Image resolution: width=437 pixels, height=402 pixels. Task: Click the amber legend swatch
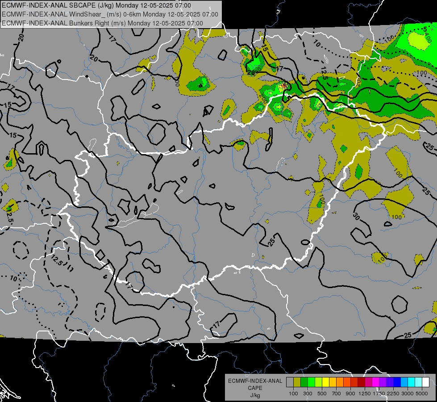tap(333, 382)
